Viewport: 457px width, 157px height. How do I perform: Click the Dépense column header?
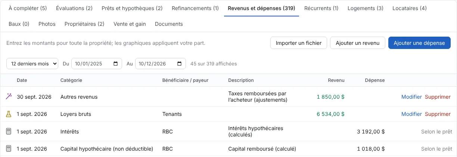(374, 80)
